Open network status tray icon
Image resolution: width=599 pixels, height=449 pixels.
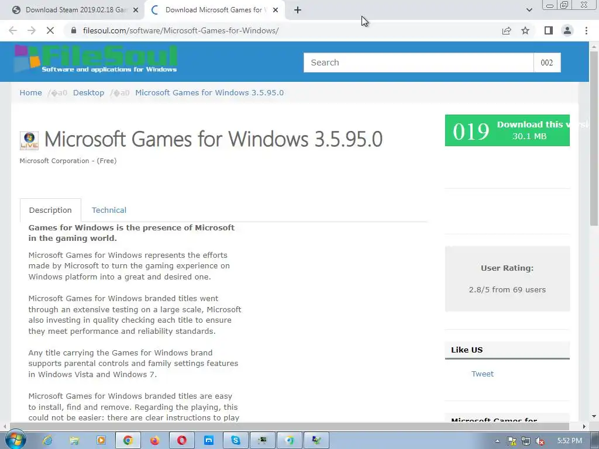pyautogui.click(x=526, y=441)
